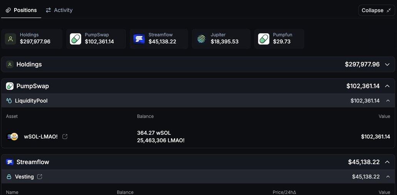Click the Streamflow logo in section header
The height and width of the screenshot is (195, 397).
tap(10, 162)
